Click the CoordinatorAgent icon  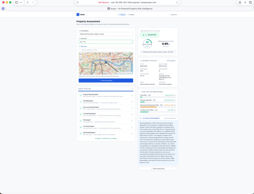81,127
